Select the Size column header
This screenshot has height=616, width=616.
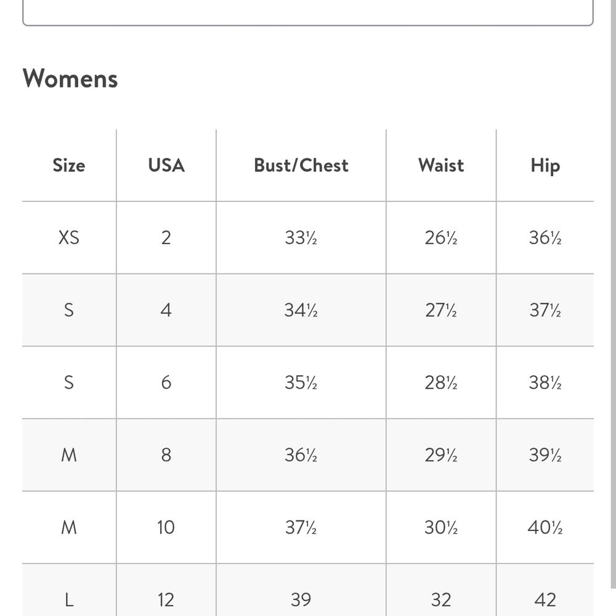69,165
